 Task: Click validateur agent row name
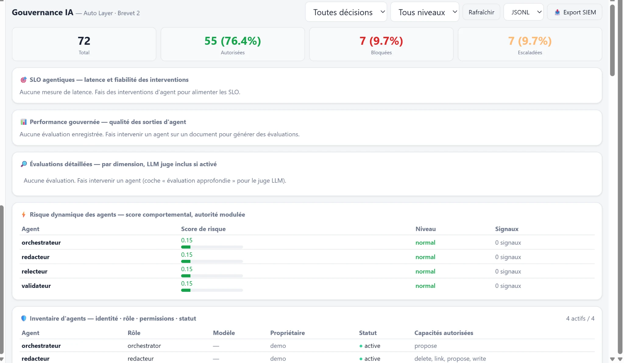36,286
